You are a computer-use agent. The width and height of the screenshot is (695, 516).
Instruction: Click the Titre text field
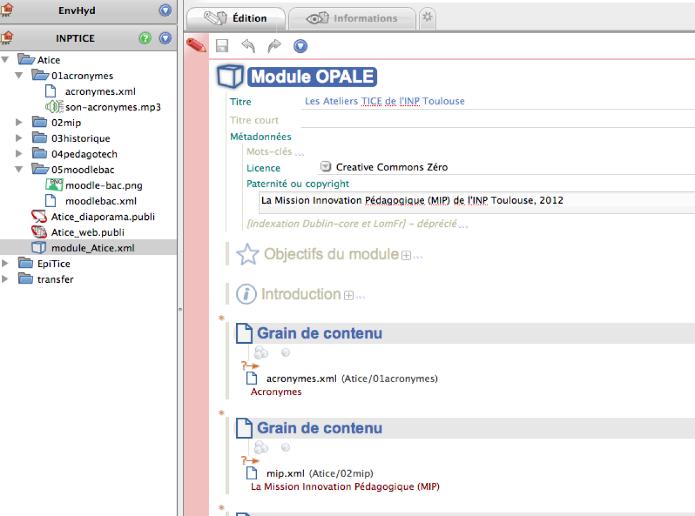click(x=495, y=101)
